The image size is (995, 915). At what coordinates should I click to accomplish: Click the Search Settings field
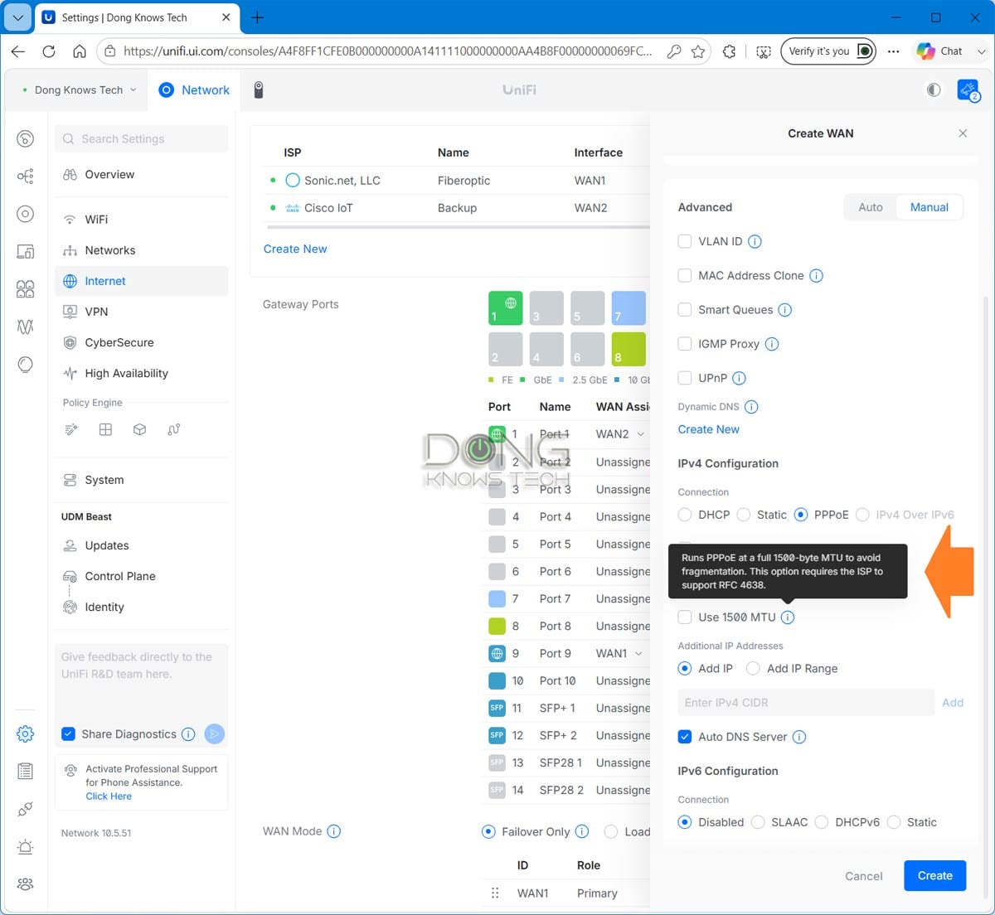tap(142, 138)
